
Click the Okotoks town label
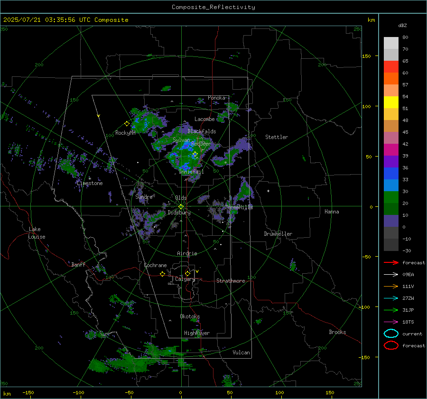(x=190, y=316)
